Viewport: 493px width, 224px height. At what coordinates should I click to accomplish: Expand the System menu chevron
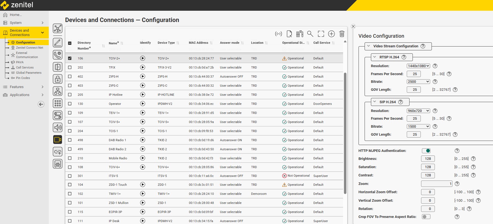pos(42,23)
